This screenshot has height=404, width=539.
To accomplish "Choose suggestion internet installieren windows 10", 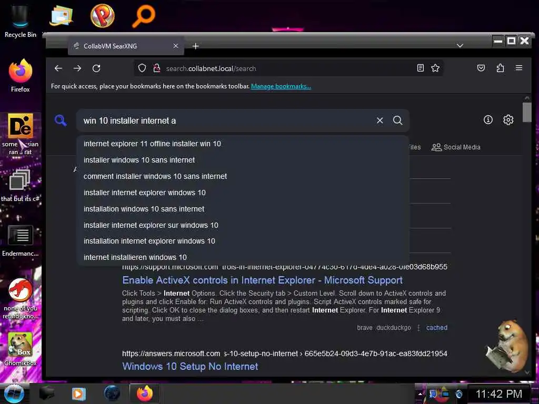I will (243, 257).
